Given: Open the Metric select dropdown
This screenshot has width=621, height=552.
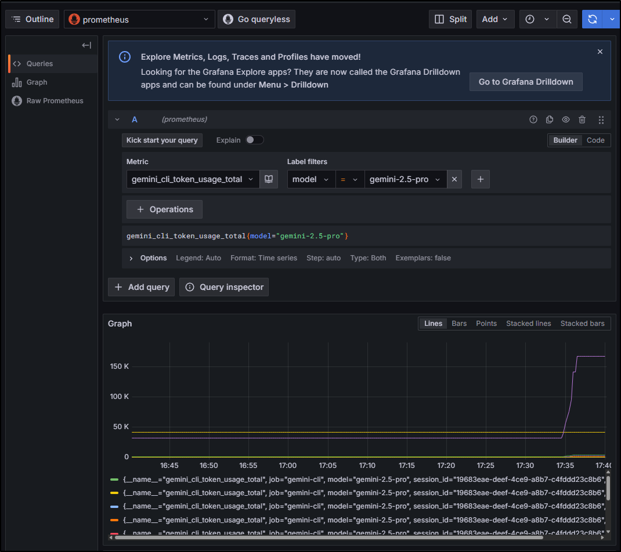Looking at the screenshot, I should click(x=193, y=179).
